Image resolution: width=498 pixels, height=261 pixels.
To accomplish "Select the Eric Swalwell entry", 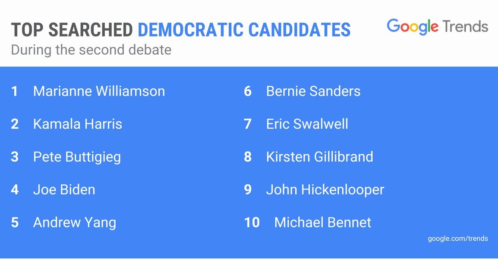I will pos(307,124).
